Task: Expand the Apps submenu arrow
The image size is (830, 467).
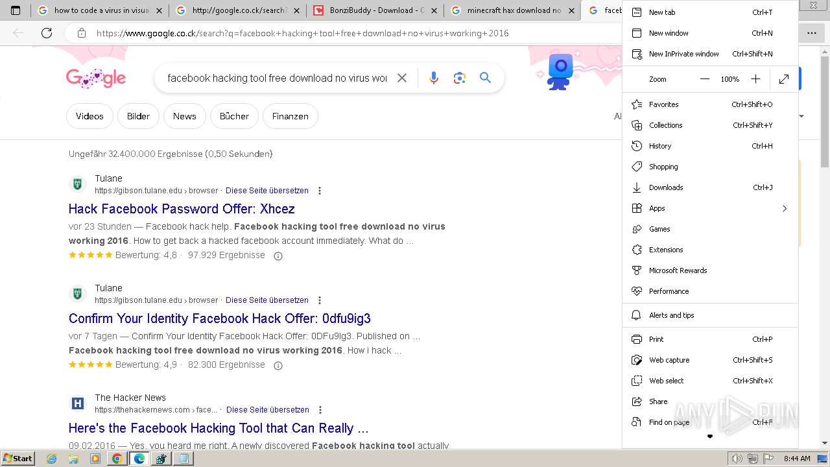Action: (785, 208)
